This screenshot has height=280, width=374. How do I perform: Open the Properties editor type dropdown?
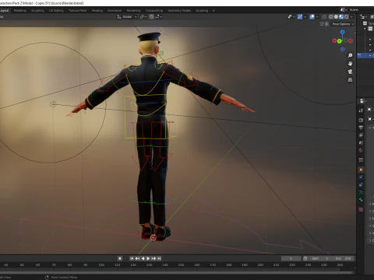coord(363,101)
